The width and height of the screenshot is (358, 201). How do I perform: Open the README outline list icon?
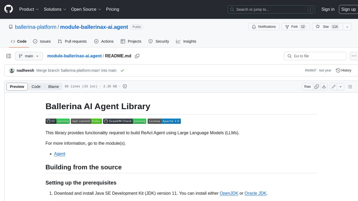(350, 87)
